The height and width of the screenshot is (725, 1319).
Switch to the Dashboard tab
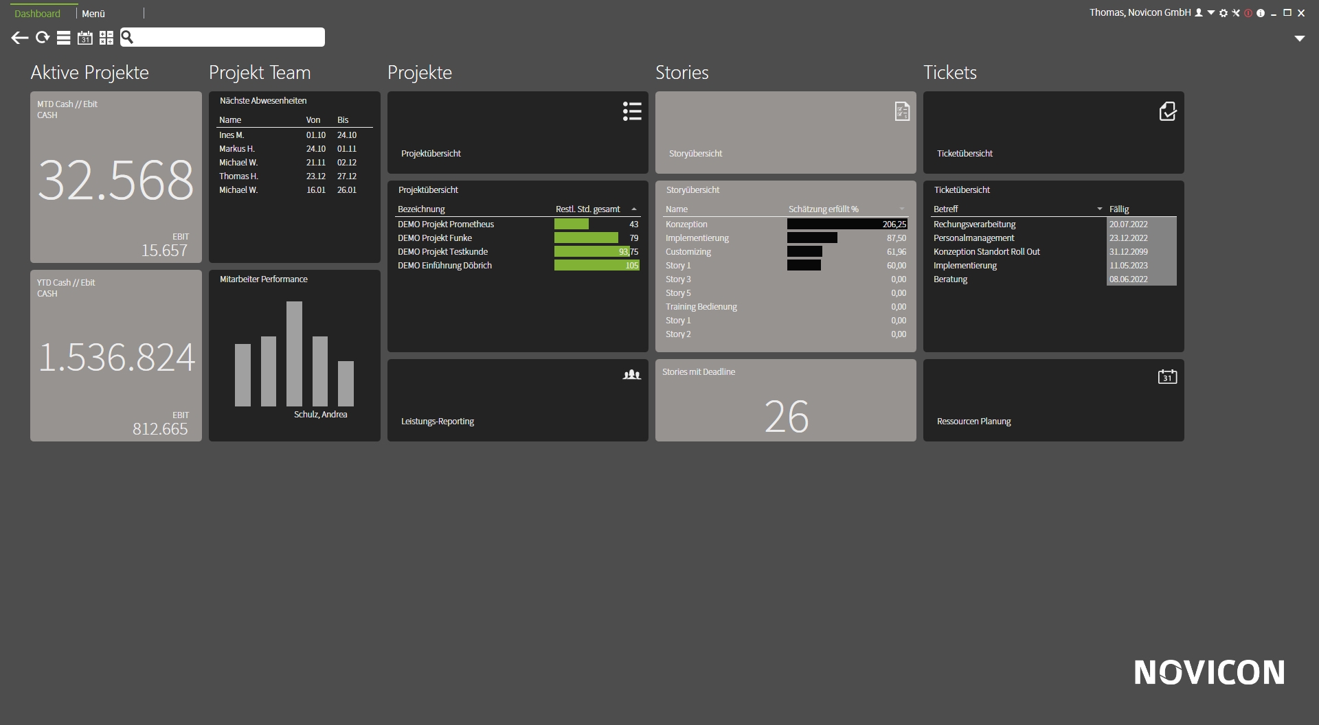37,14
